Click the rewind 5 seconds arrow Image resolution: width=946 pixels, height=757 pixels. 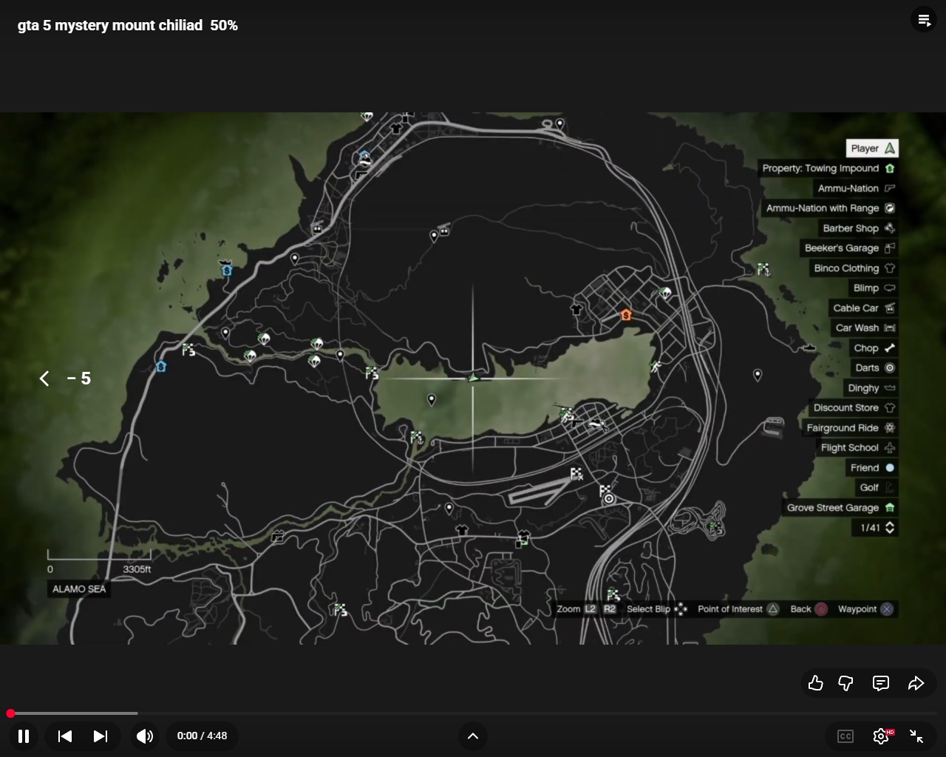tap(45, 378)
